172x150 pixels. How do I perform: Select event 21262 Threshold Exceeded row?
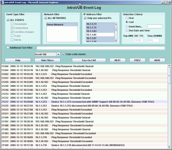click(84, 74)
